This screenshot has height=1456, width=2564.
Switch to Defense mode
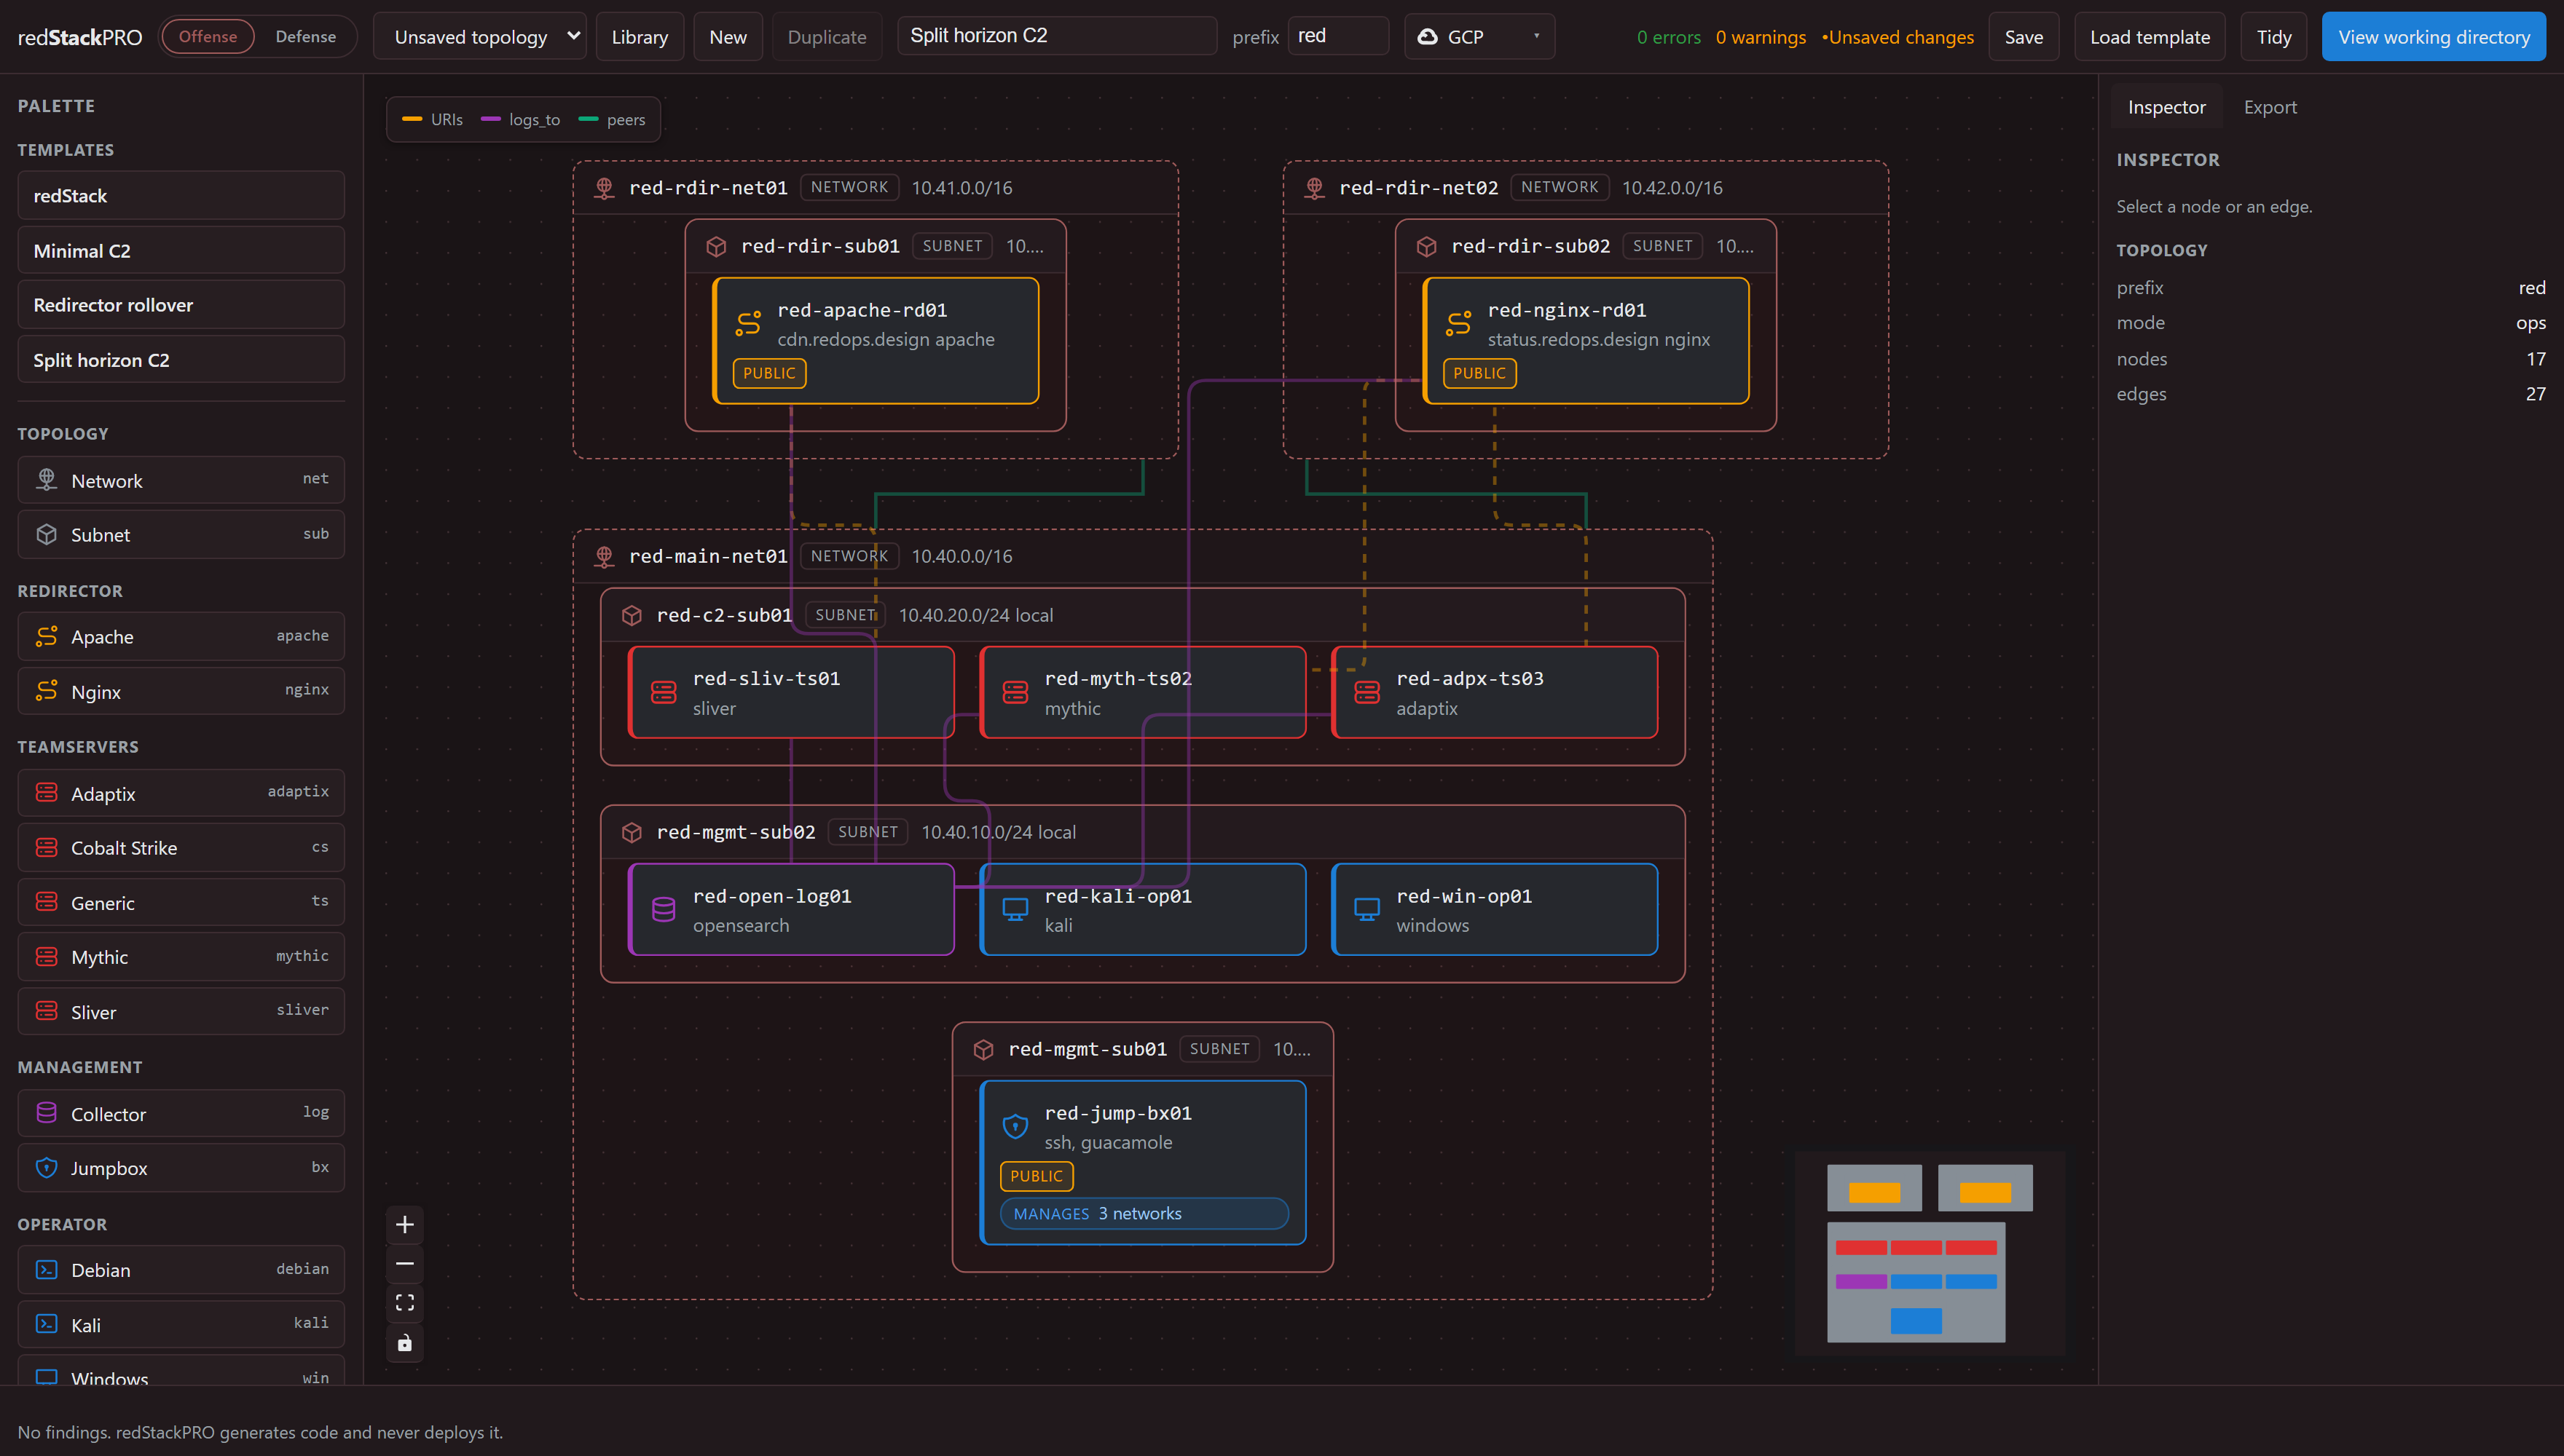(305, 37)
